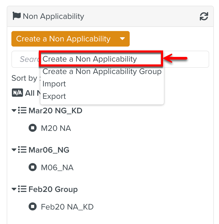219x224 pixels.
Task: Click the refresh icon in panel header
Action: pos(204,17)
